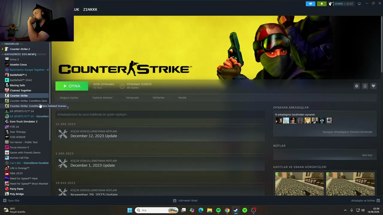Screen dimensions: 383x215
Task: Select Counter-Strike 2 in favorites
Action: tap(20, 49)
